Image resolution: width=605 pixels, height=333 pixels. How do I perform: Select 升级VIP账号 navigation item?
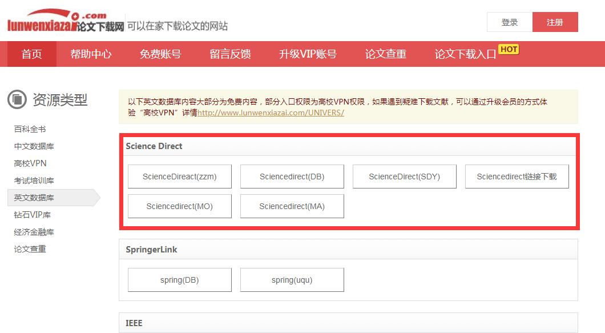tap(308, 54)
